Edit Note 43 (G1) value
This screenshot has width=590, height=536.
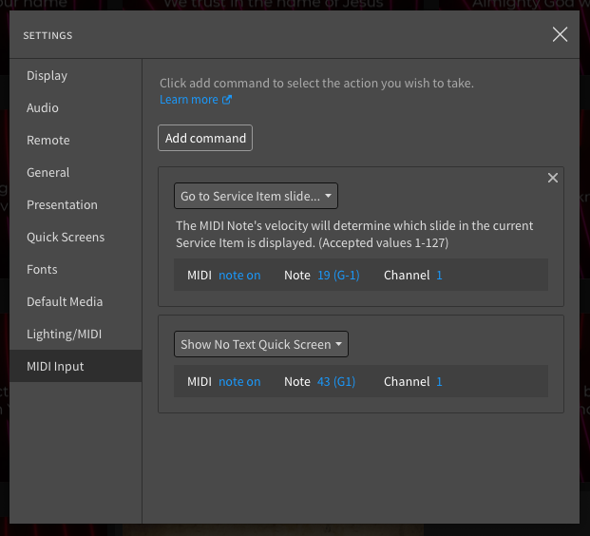tap(335, 382)
